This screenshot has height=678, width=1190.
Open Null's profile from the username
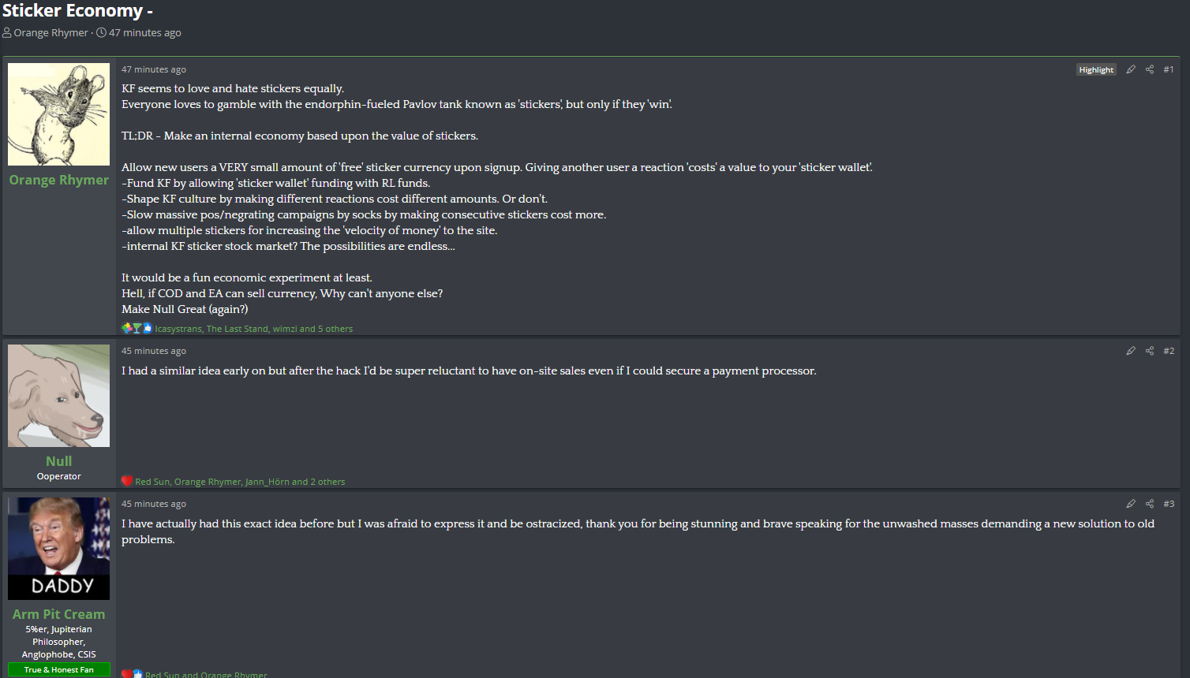59,461
